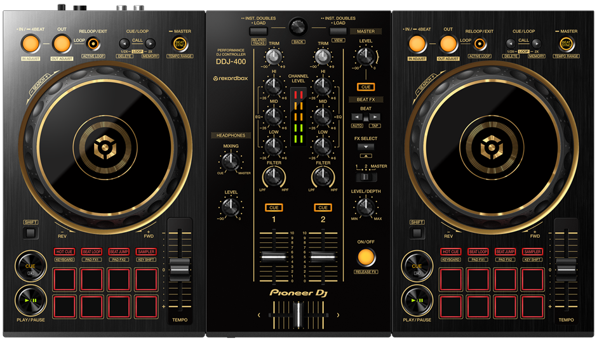Select SAMPLER pad mode on left deck

(x=146, y=252)
